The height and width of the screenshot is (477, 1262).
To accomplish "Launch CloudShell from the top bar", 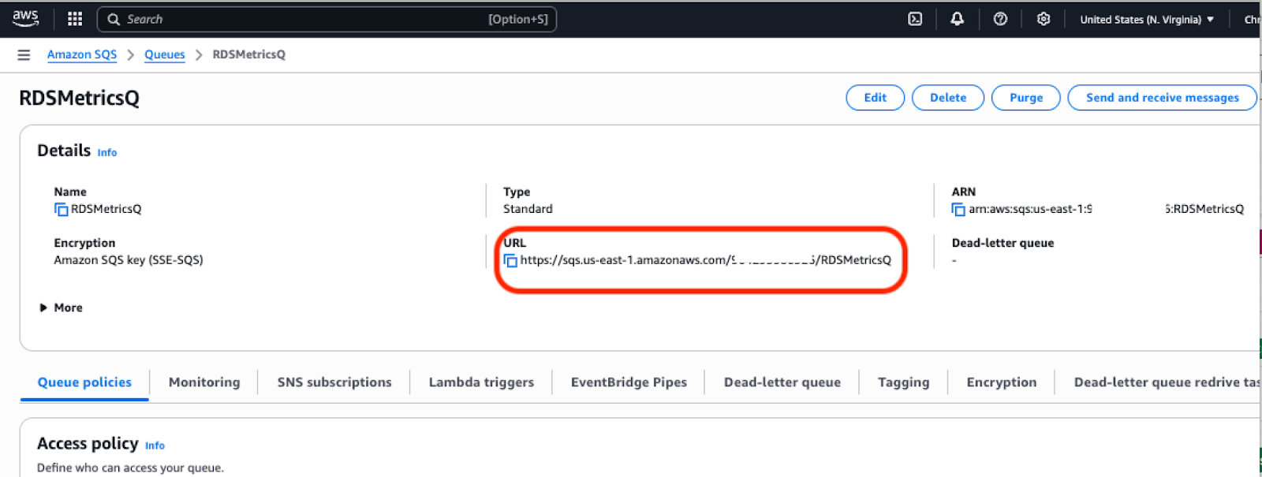I will (915, 19).
